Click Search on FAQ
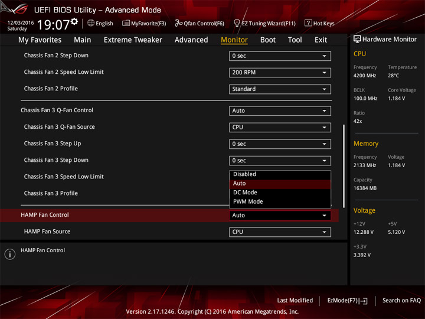 click(x=401, y=300)
